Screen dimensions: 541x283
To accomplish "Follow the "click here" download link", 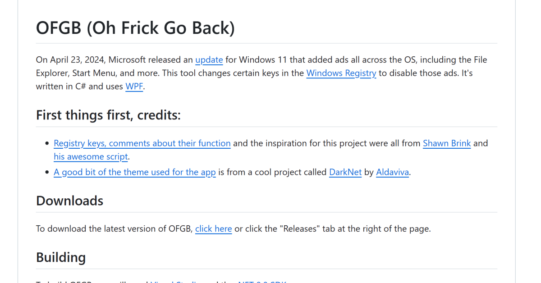I will coord(213,228).
